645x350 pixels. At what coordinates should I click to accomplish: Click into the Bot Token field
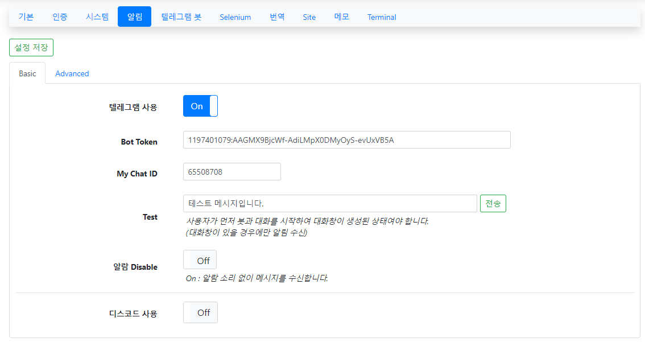tap(346, 140)
